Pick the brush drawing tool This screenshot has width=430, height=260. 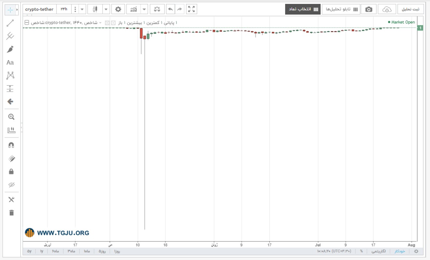(10, 49)
